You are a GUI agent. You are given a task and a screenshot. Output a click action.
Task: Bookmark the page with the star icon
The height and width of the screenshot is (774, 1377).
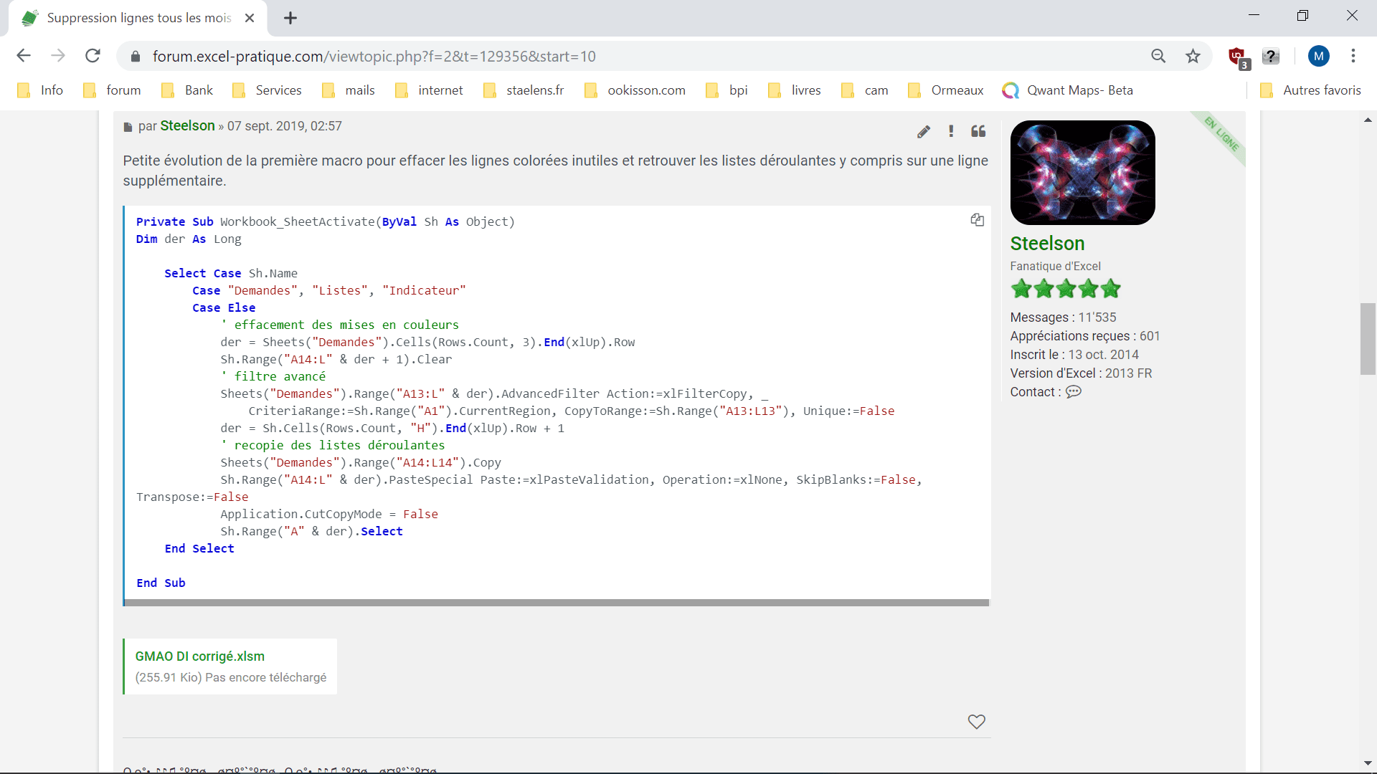tap(1193, 56)
